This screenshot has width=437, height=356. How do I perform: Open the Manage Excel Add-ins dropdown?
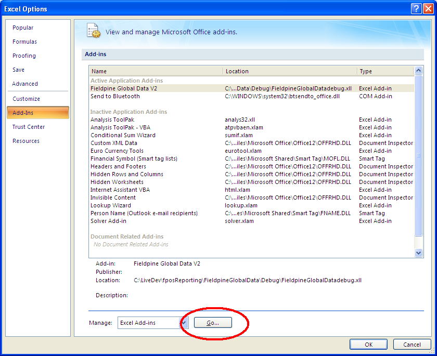(x=184, y=323)
